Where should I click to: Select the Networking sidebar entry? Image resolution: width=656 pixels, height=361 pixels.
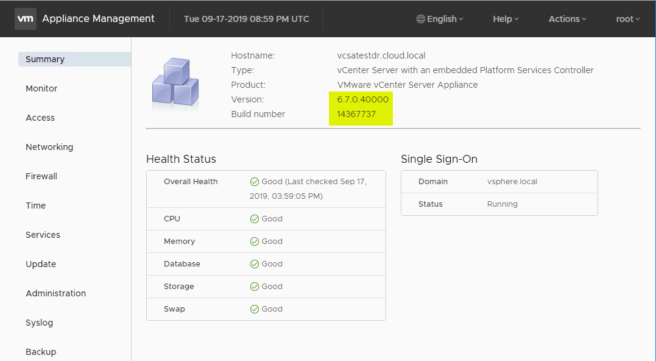(x=49, y=146)
